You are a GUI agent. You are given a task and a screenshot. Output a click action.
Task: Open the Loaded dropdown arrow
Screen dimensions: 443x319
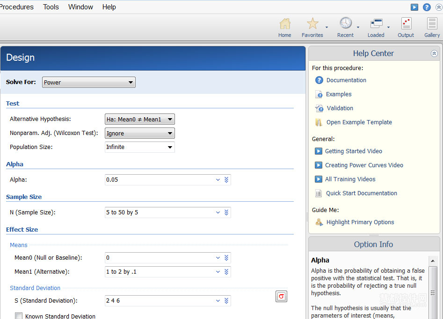pyautogui.click(x=388, y=28)
